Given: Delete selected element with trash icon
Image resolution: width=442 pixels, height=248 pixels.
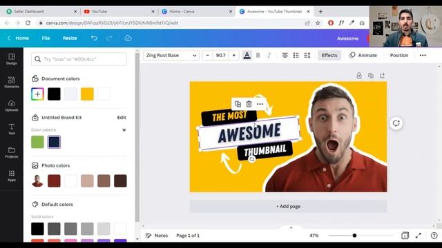Looking at the screenshot, I should coord(249,104).
